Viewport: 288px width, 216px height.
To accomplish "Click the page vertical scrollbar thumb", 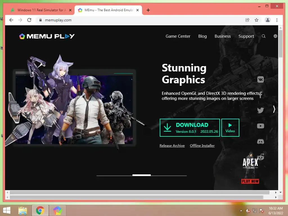I will click(x=280, y=44).
